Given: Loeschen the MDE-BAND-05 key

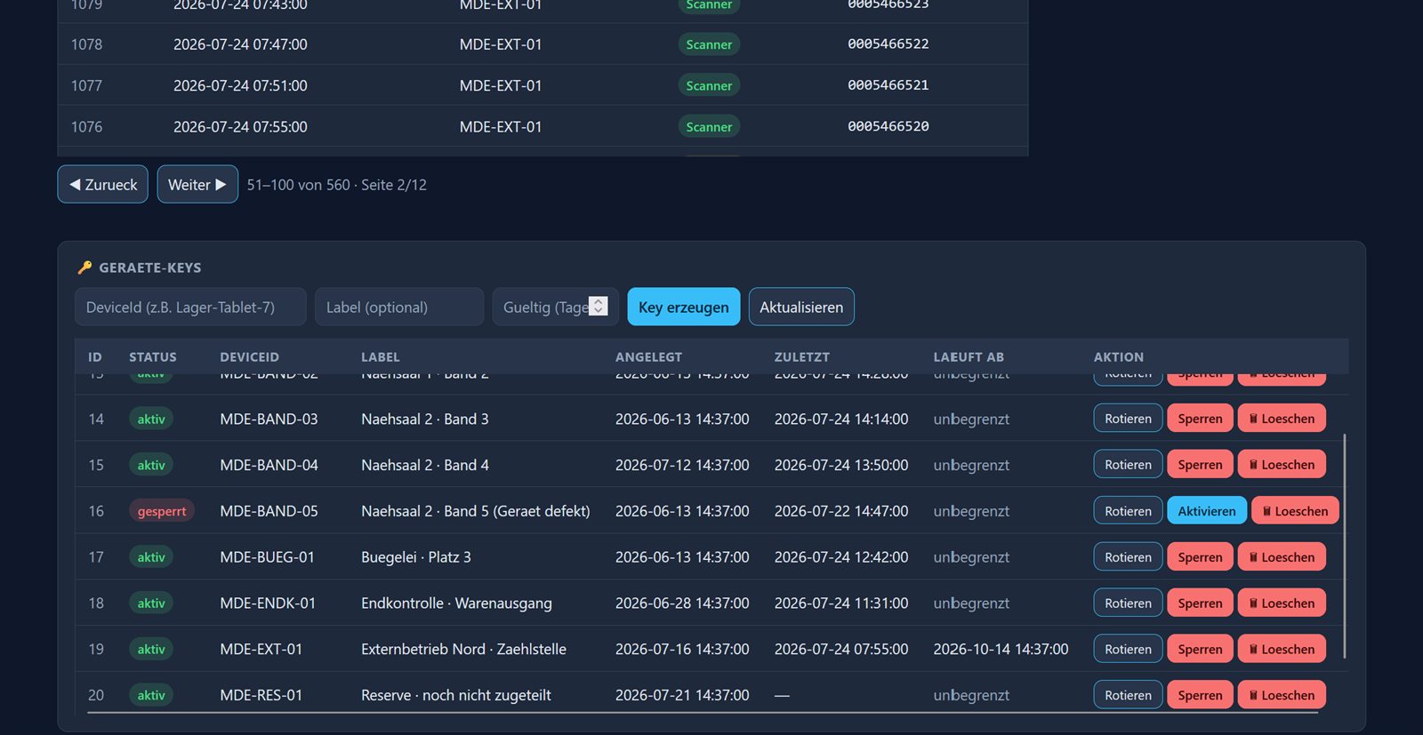Looking at the screenshot, I should click(x=1295, y=511).
